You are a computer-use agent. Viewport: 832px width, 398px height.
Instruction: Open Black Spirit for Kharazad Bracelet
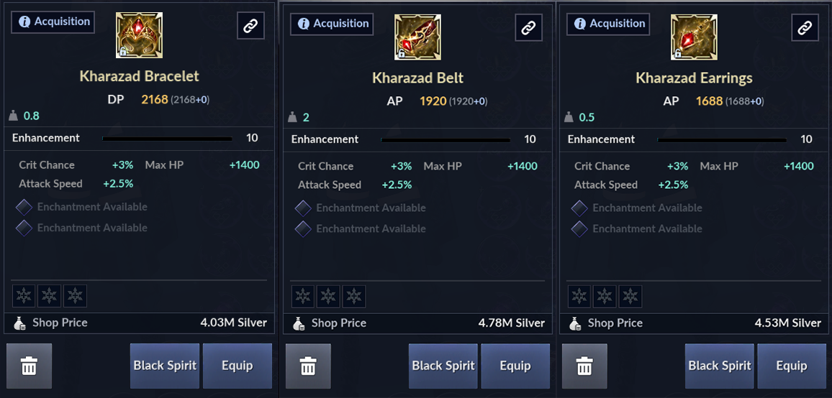(x=165, y=366)
